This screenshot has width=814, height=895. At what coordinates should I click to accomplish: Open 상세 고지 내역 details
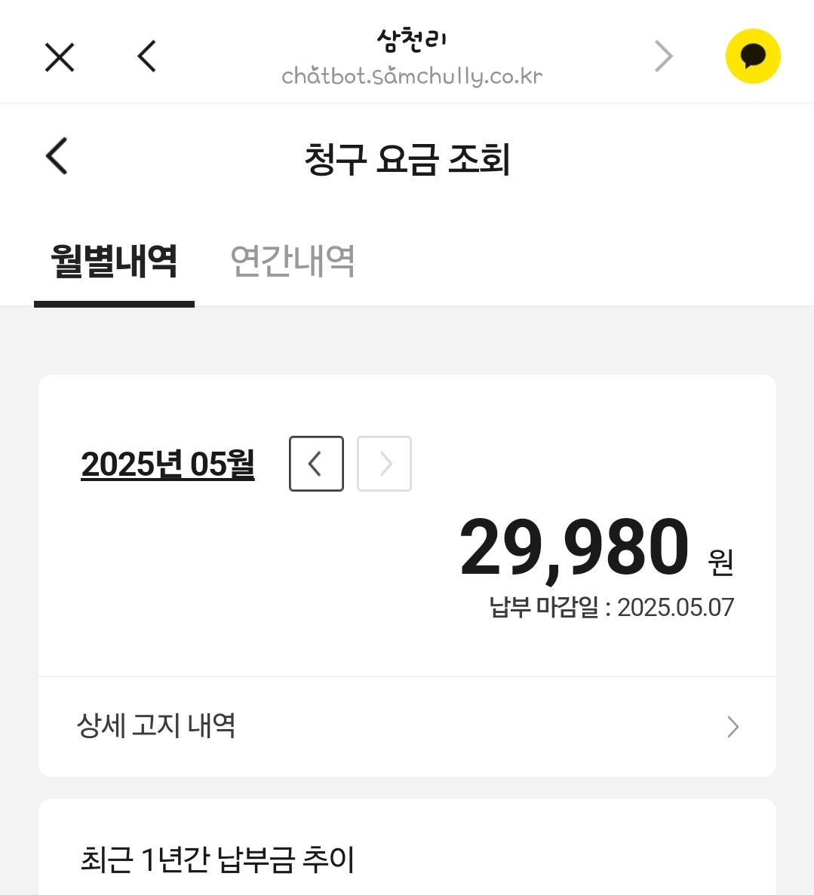click(x=157, y=725)
